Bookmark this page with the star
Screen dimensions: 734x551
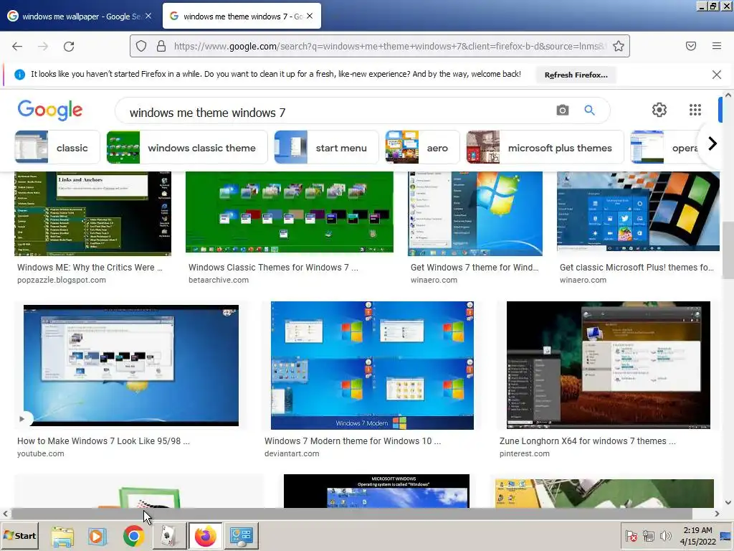[x=619, y=46]
